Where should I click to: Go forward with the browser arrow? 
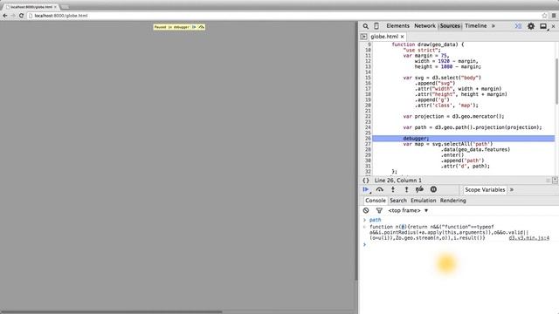pos(13,16)
